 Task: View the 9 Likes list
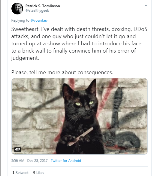[38, 172]
